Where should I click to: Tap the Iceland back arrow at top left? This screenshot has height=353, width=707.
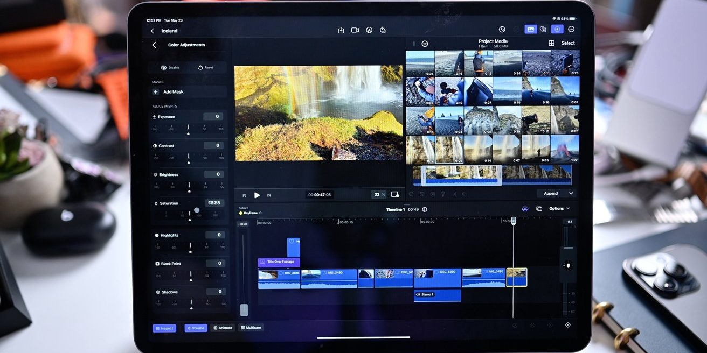coord(153,30)
